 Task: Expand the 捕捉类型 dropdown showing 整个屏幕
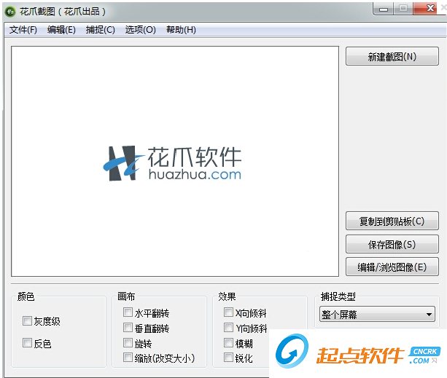click(377, 314)
